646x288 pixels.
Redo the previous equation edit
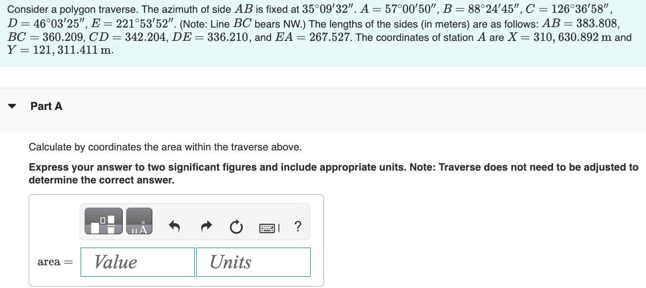tap(206, 226)
